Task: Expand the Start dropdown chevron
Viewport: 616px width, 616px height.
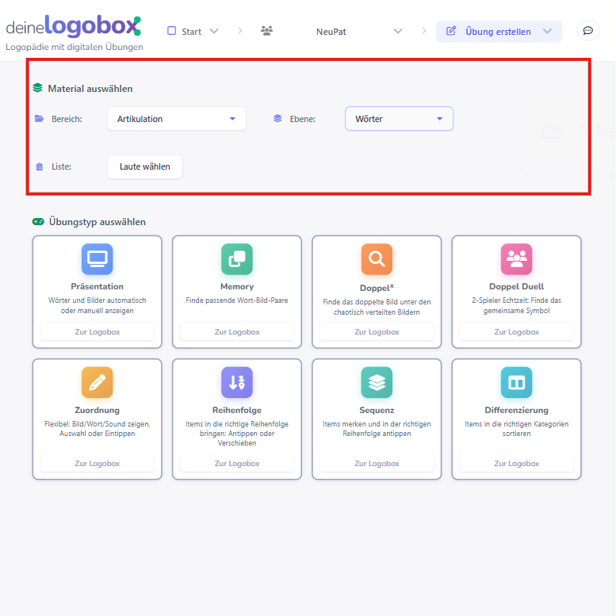Action: coord(214,31)
